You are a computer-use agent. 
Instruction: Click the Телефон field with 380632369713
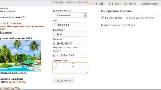[70, 43]
